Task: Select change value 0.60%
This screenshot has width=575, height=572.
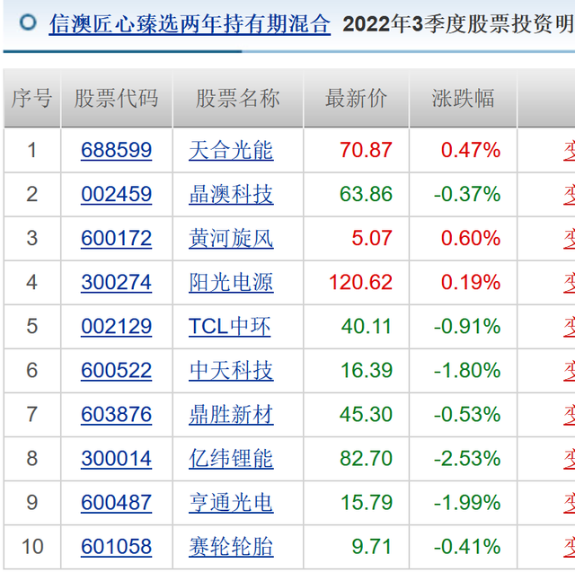Action: click(471, 238)
